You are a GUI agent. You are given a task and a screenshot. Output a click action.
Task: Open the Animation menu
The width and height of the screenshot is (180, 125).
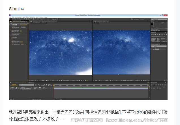(33, 17)
